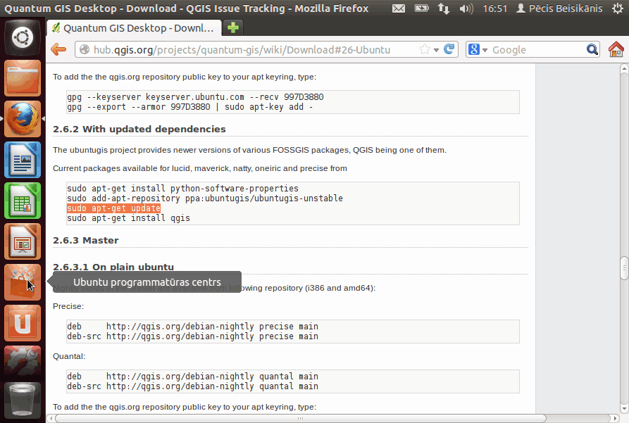
Task: Click 'deb-src http://qgis.org/debian-nightly precise main' line
Action: pos(192,336)
